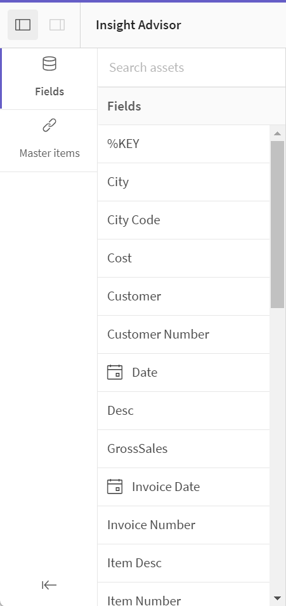Image resolution: width=286 pixels, height=606 pixels.
Task: Select the Invoice Number field
Action: click(x=184, y=525)
